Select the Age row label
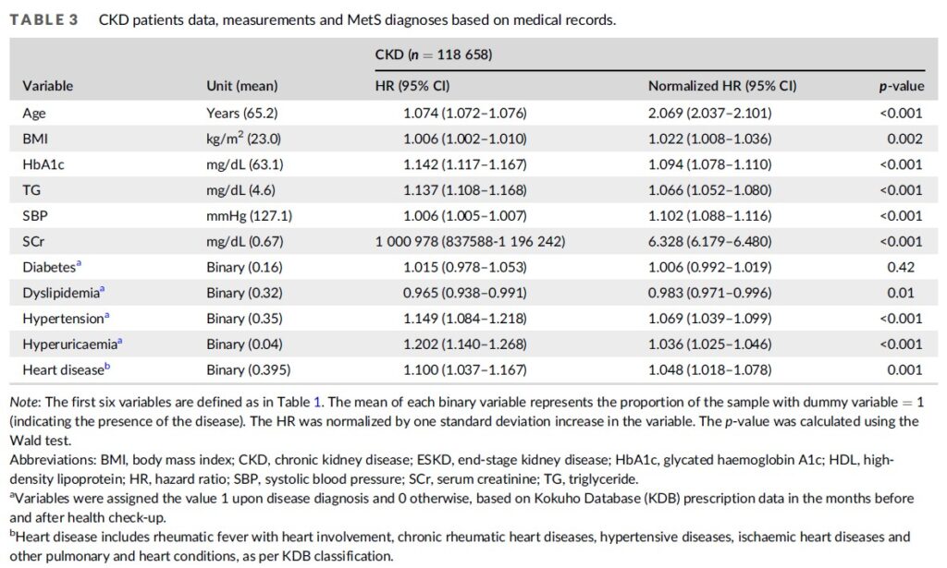Screen dimensions: 947x568 pyautogui.click(x=33, y=113)
